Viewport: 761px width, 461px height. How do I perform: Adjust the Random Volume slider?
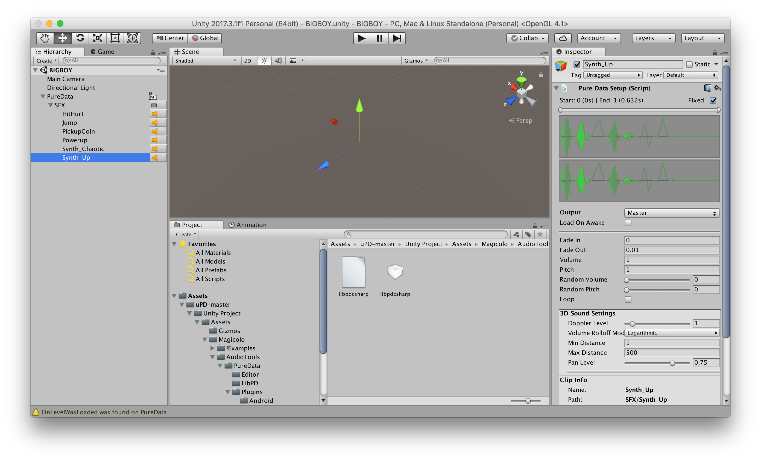pyautogui.click(x=657, y=280)
